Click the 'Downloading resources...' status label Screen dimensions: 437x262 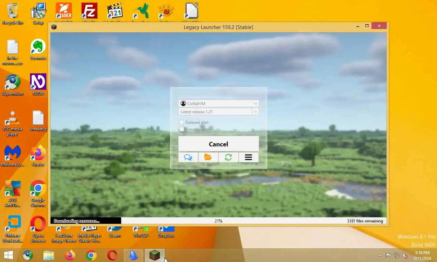coord(76,221)
